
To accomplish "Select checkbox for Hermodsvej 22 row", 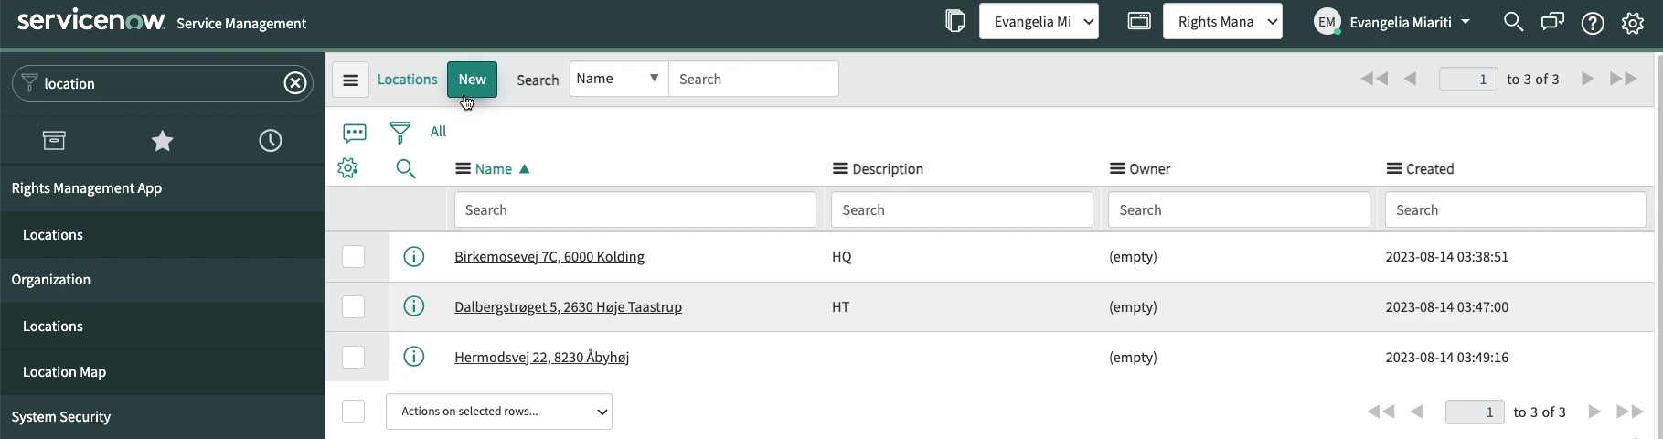I will point(353,358).
